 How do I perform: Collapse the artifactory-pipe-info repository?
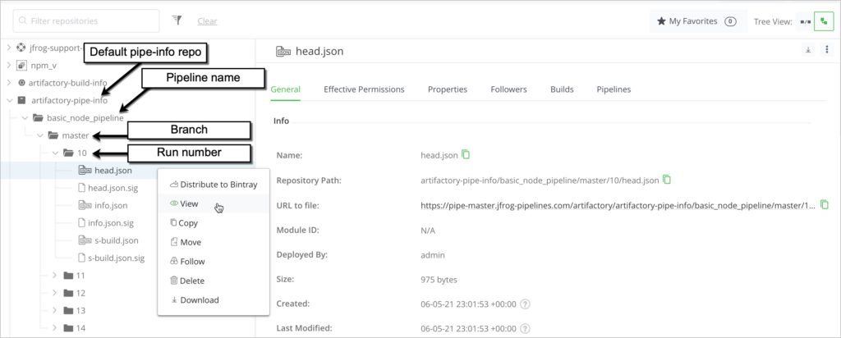coord(8,100)
